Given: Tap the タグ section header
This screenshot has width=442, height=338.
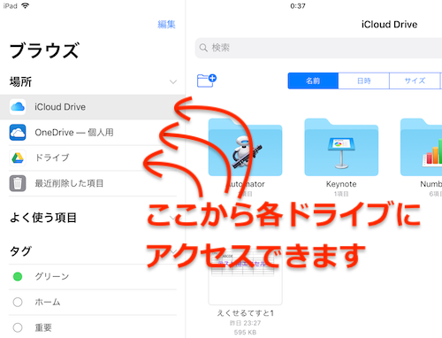Looking at the screenshot, I should coord(20,251).
